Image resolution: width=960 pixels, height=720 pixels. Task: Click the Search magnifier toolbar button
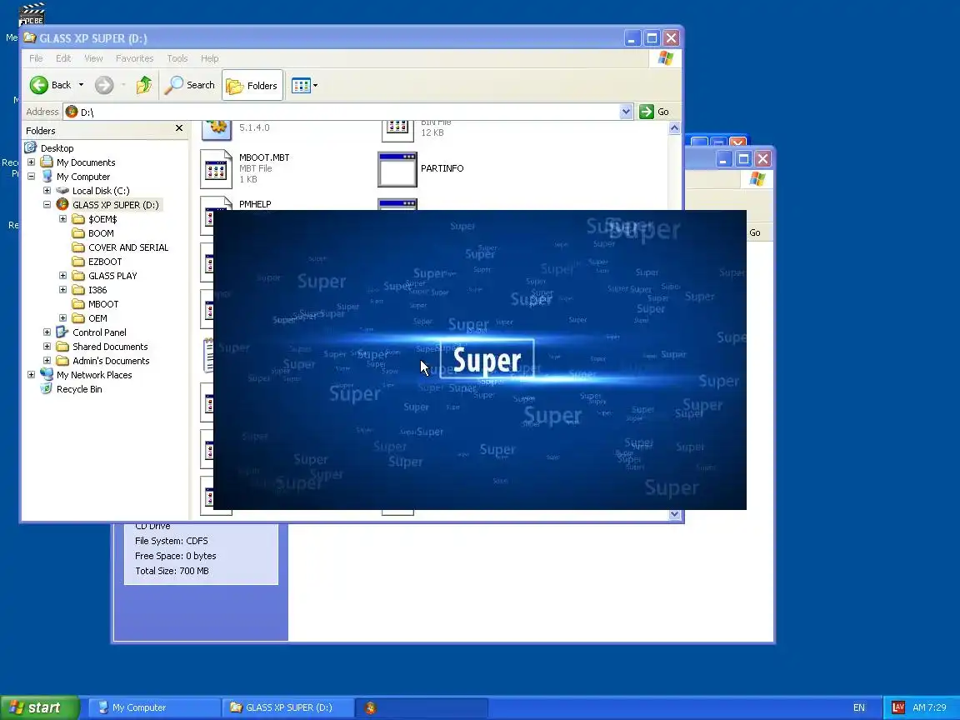click(x=190, y=85)
